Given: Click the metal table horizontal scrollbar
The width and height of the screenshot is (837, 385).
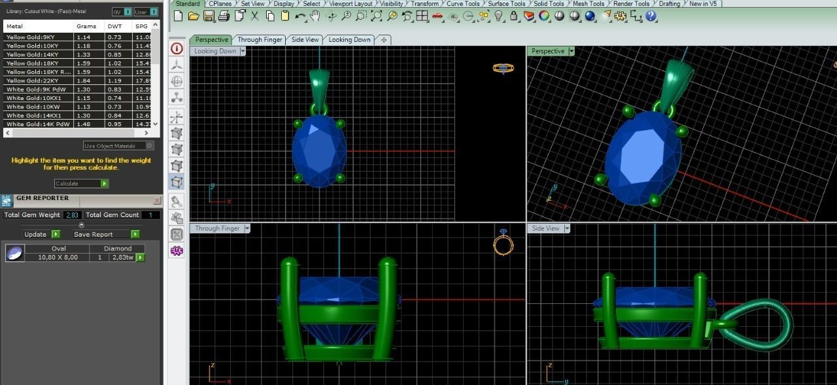Looking at the screenshot, I should (x=78, y=133).
